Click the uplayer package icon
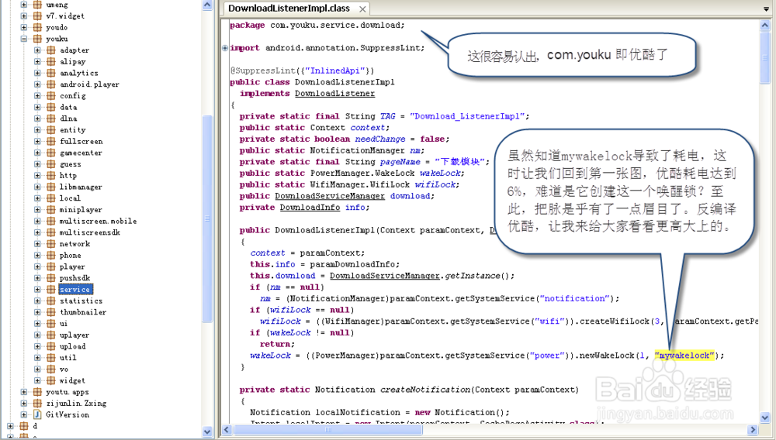 pyautogui.click(x=51, y=335)
